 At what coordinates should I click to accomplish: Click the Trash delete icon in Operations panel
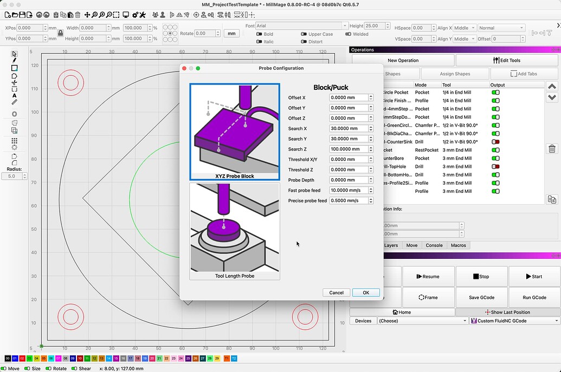[x=552, y=149]
